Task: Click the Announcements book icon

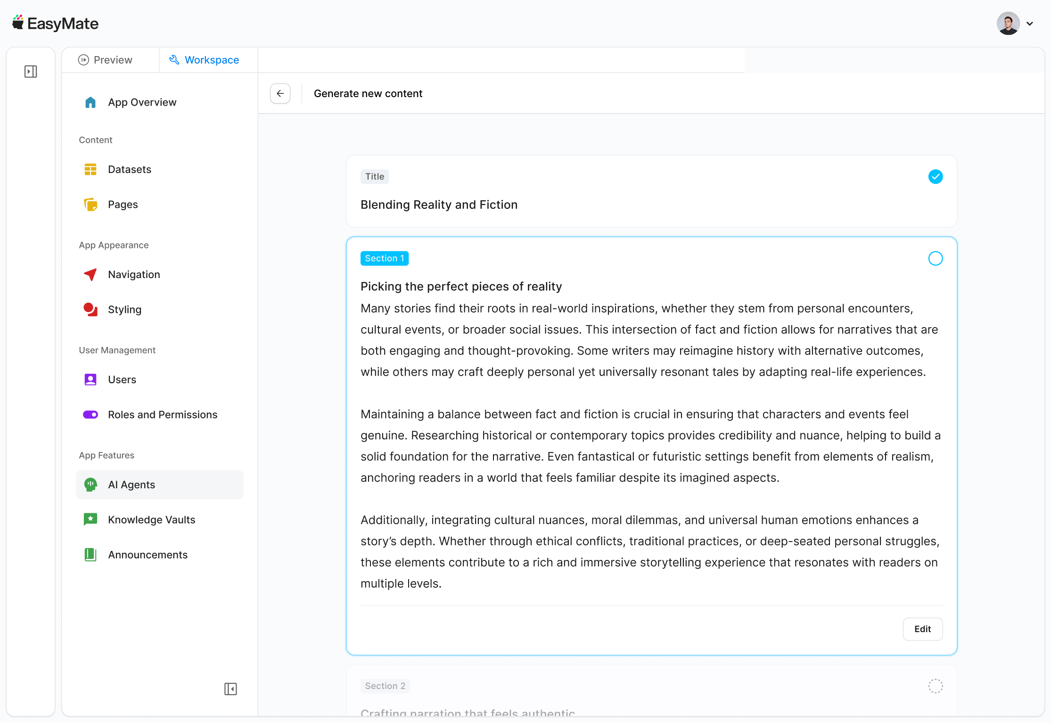Action: click(x=90, y=555)
